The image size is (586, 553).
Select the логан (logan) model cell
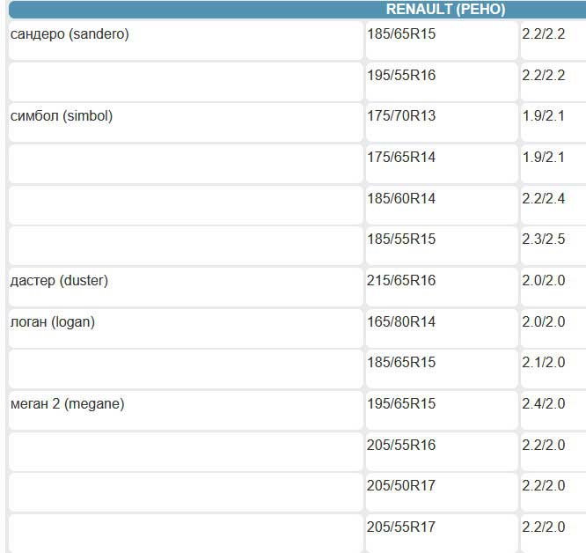(x=186, y=328)
